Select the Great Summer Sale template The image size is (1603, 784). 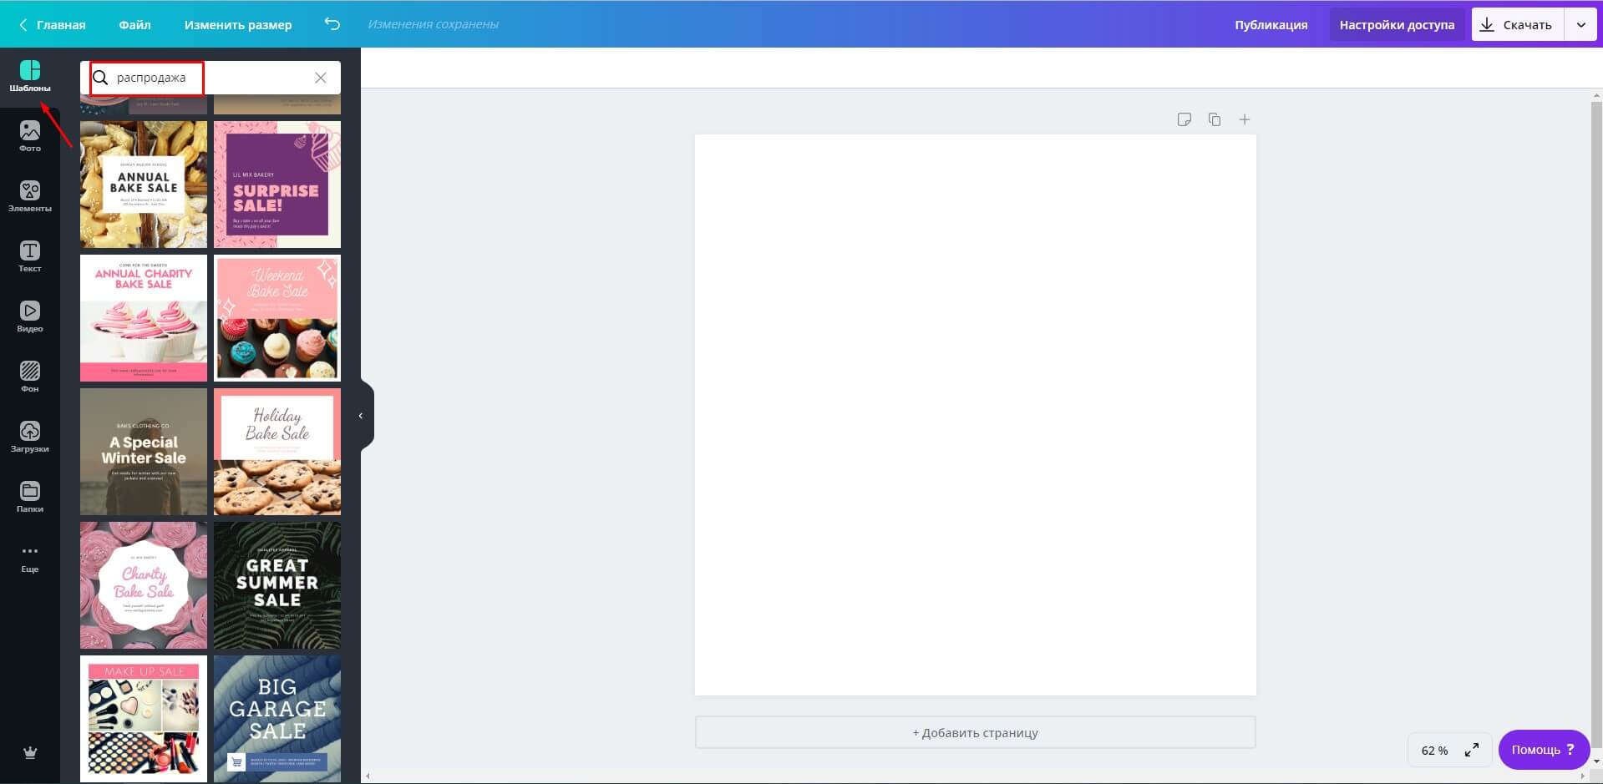(x=277, y=585)
